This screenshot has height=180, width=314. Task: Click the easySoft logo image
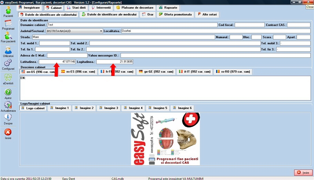[x=165, y=139]
